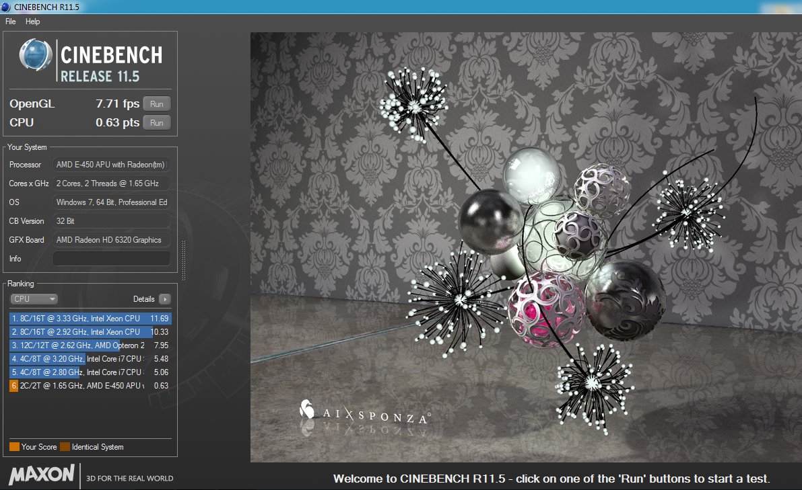The image size is (802, 490).
Task: Open the CPU ranking dropdown
Action: 34,299
